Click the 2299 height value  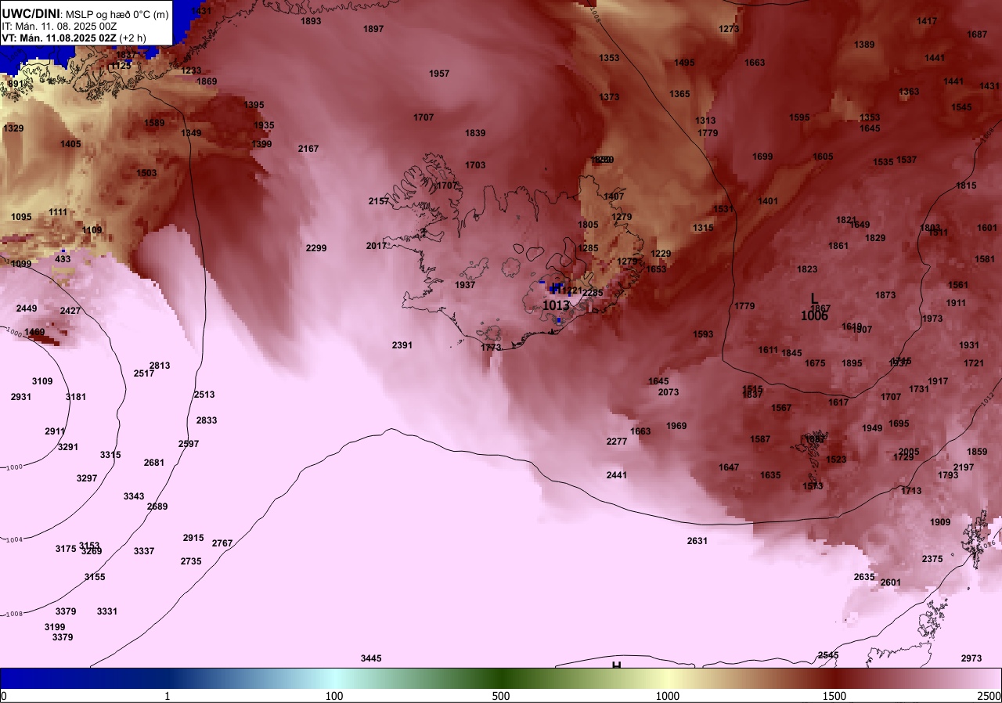pyautogui.click(x=316, y=248)
